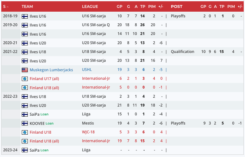Viewport: 245px width, 157px height.
Task: Click the TEAM column header
Action: (27, 7)
